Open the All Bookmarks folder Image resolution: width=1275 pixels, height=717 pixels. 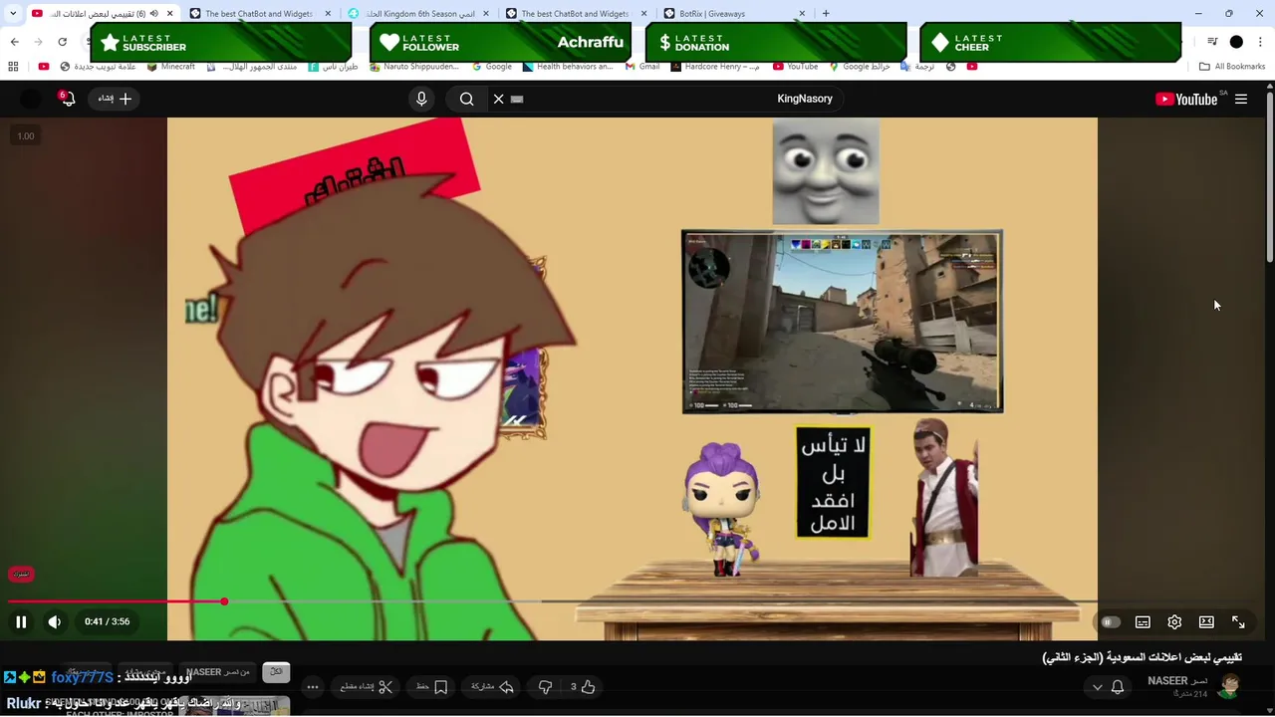coord(1232,67)
